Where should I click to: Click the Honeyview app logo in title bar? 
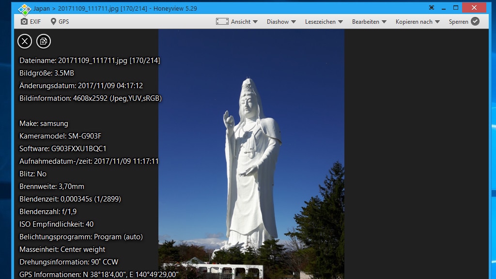click(24, 9)
